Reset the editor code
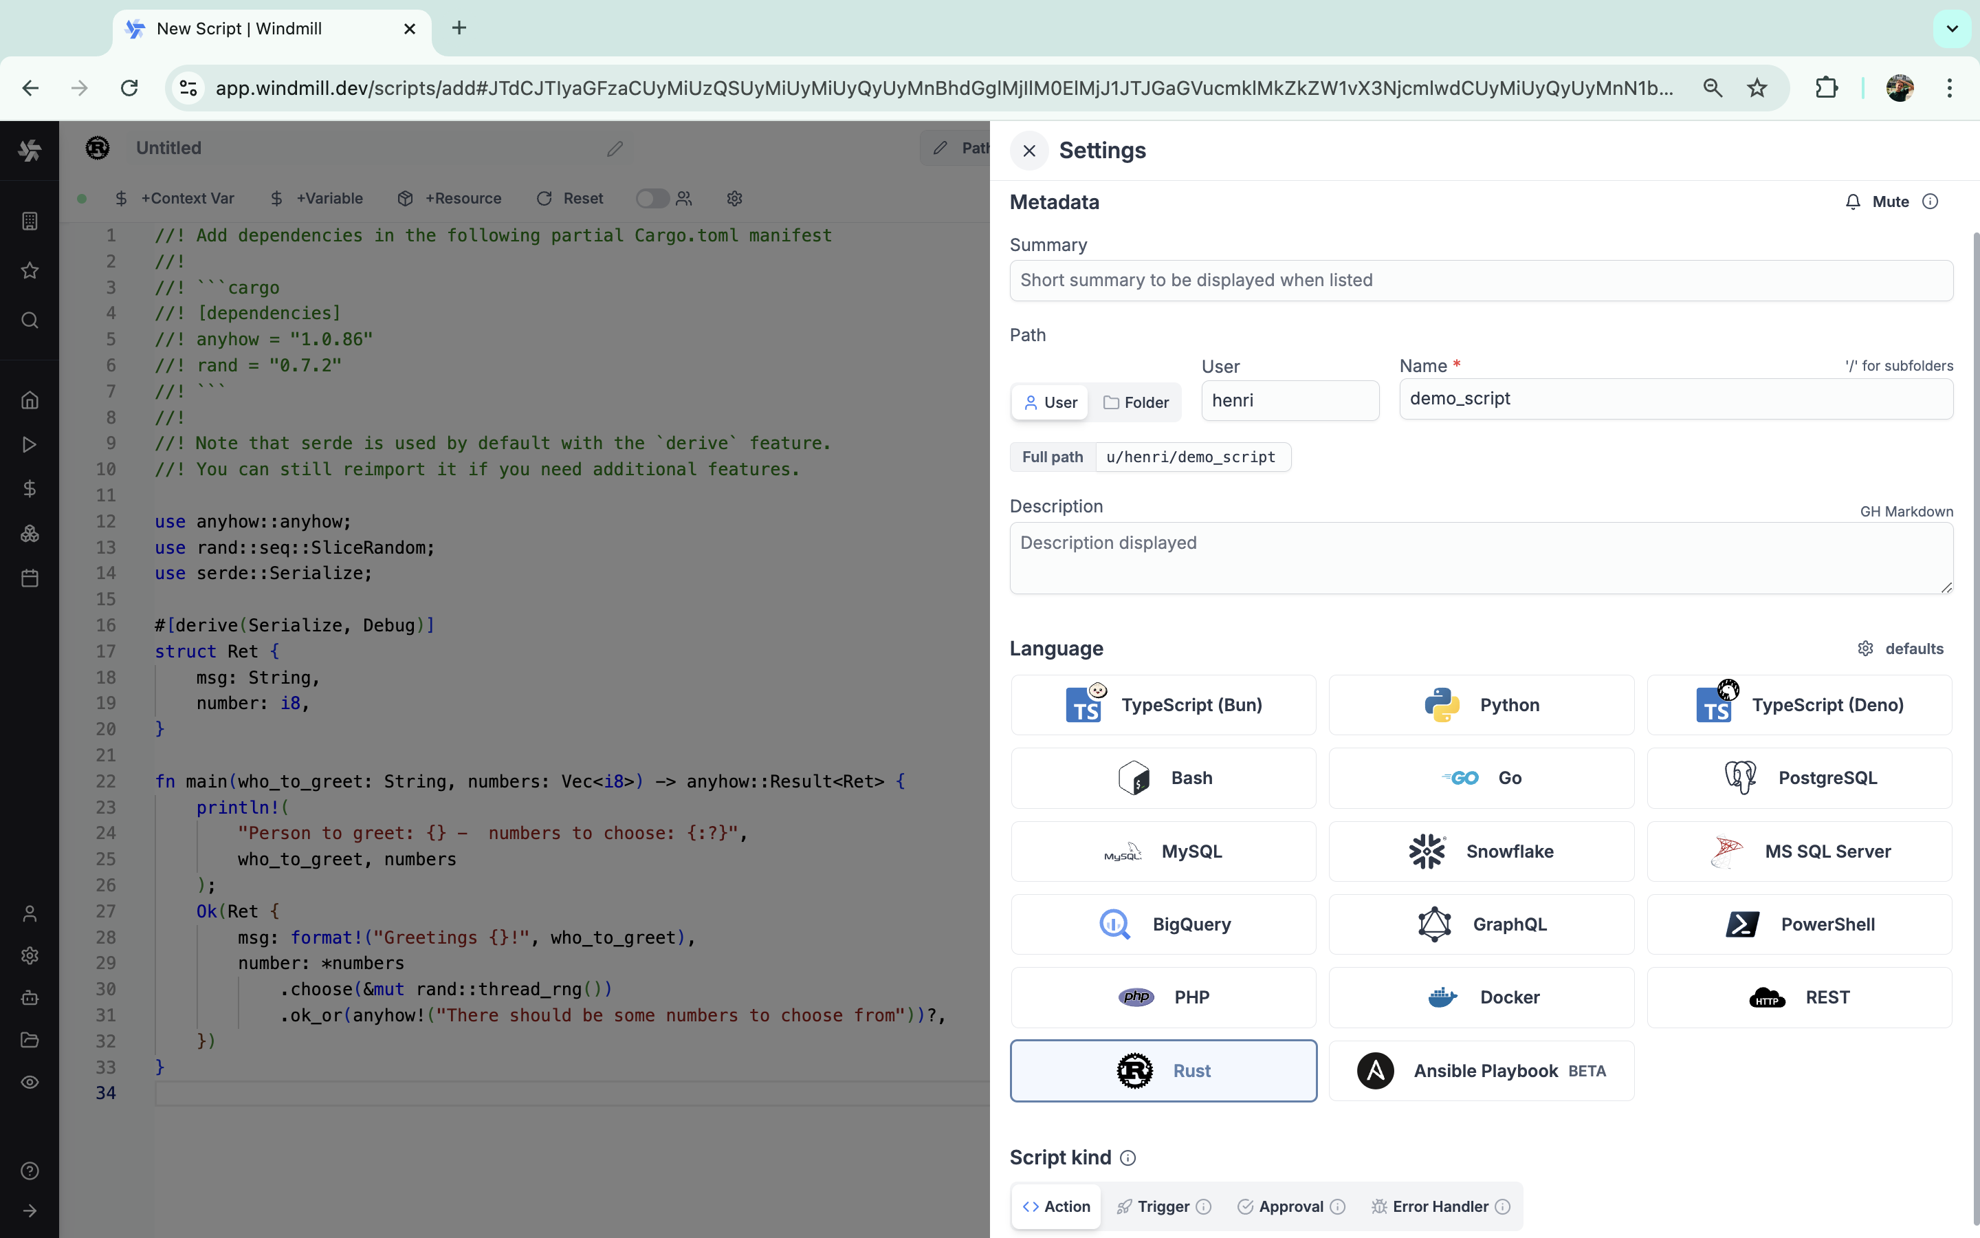1980x1238 pixels. click(570, 198)
